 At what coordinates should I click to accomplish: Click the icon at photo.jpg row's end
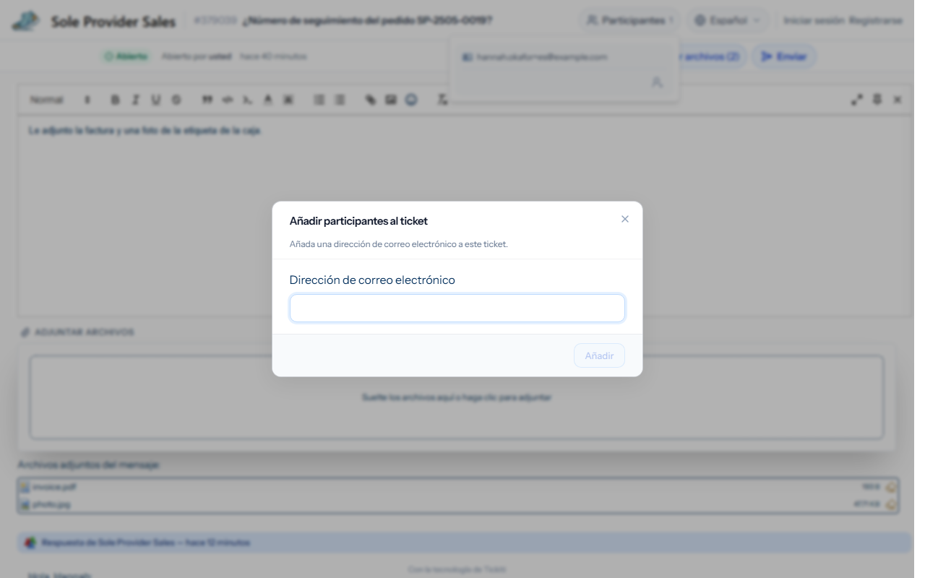click(890, 504)
